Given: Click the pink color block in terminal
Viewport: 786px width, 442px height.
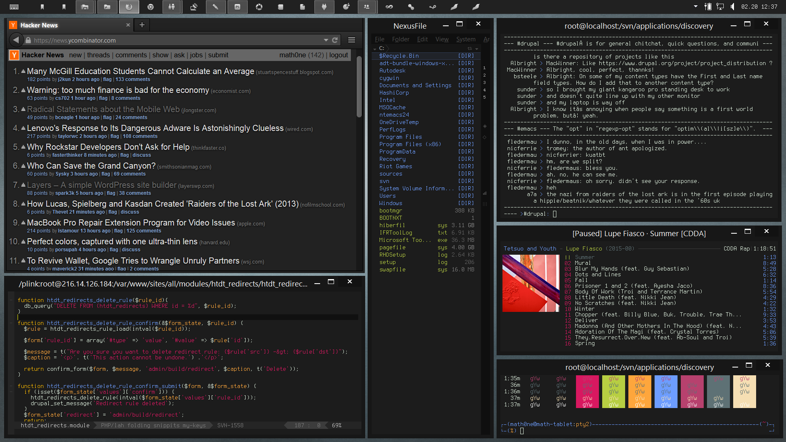Looking at the screenshot, I should (587, 392).
